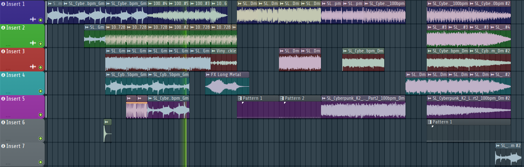This screenshot has height=167, width=524.
Task: Click the SL_Cyberpunk_K2 Part2_100bpm_Dm clip title bar
Action: click(363, 99)
